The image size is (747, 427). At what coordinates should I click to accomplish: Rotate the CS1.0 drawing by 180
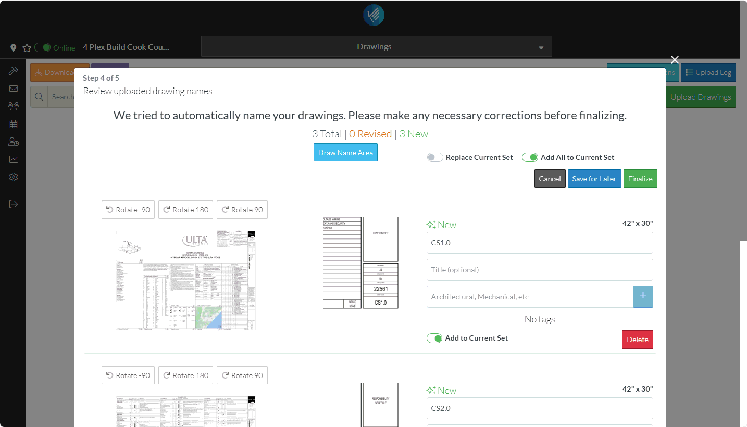185,210
